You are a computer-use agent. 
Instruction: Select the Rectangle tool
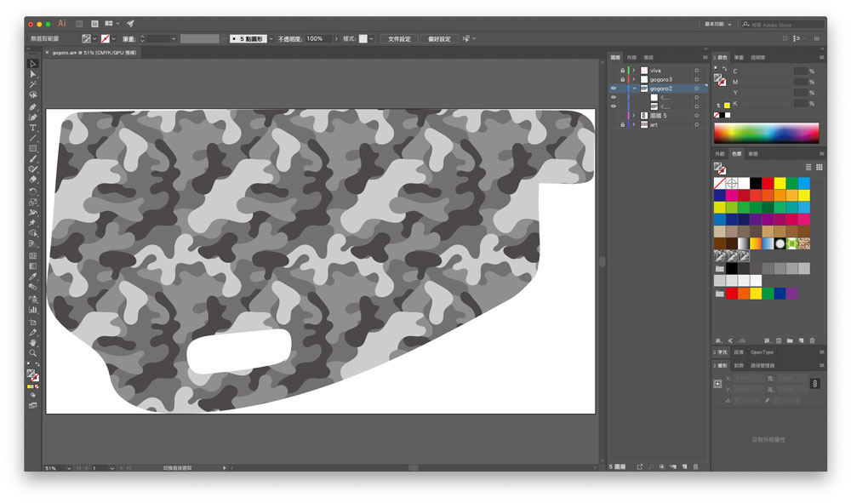click(x=33, y=149)
